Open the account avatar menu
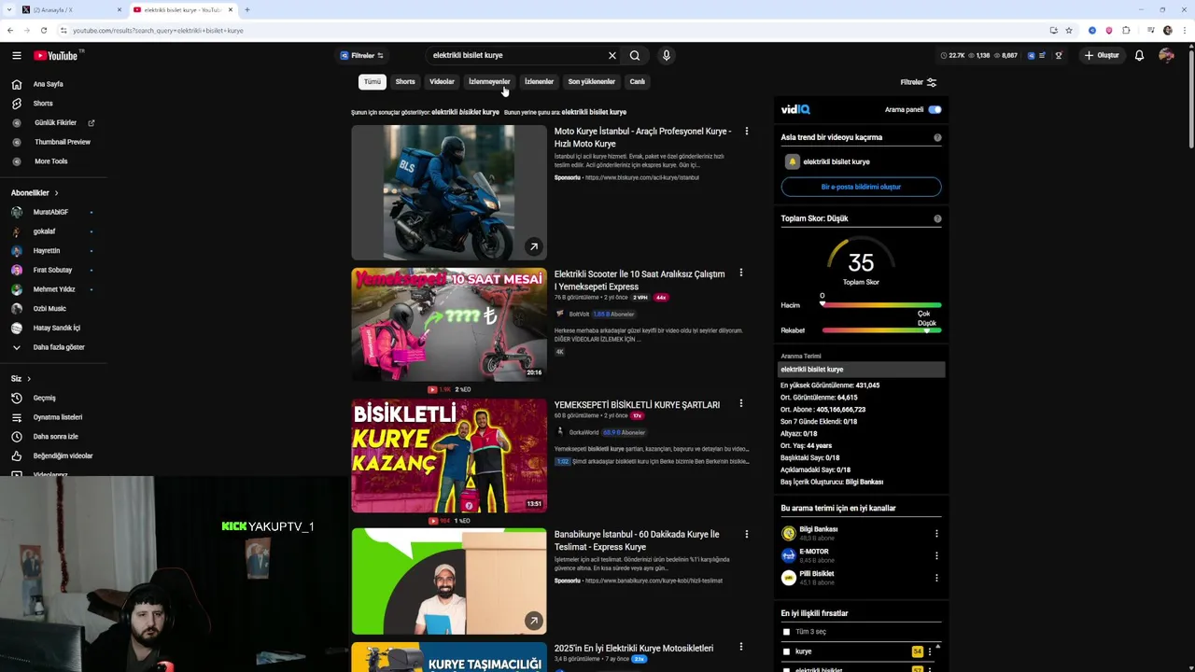Screen dimensions: 1195x672 (1166, 55)
